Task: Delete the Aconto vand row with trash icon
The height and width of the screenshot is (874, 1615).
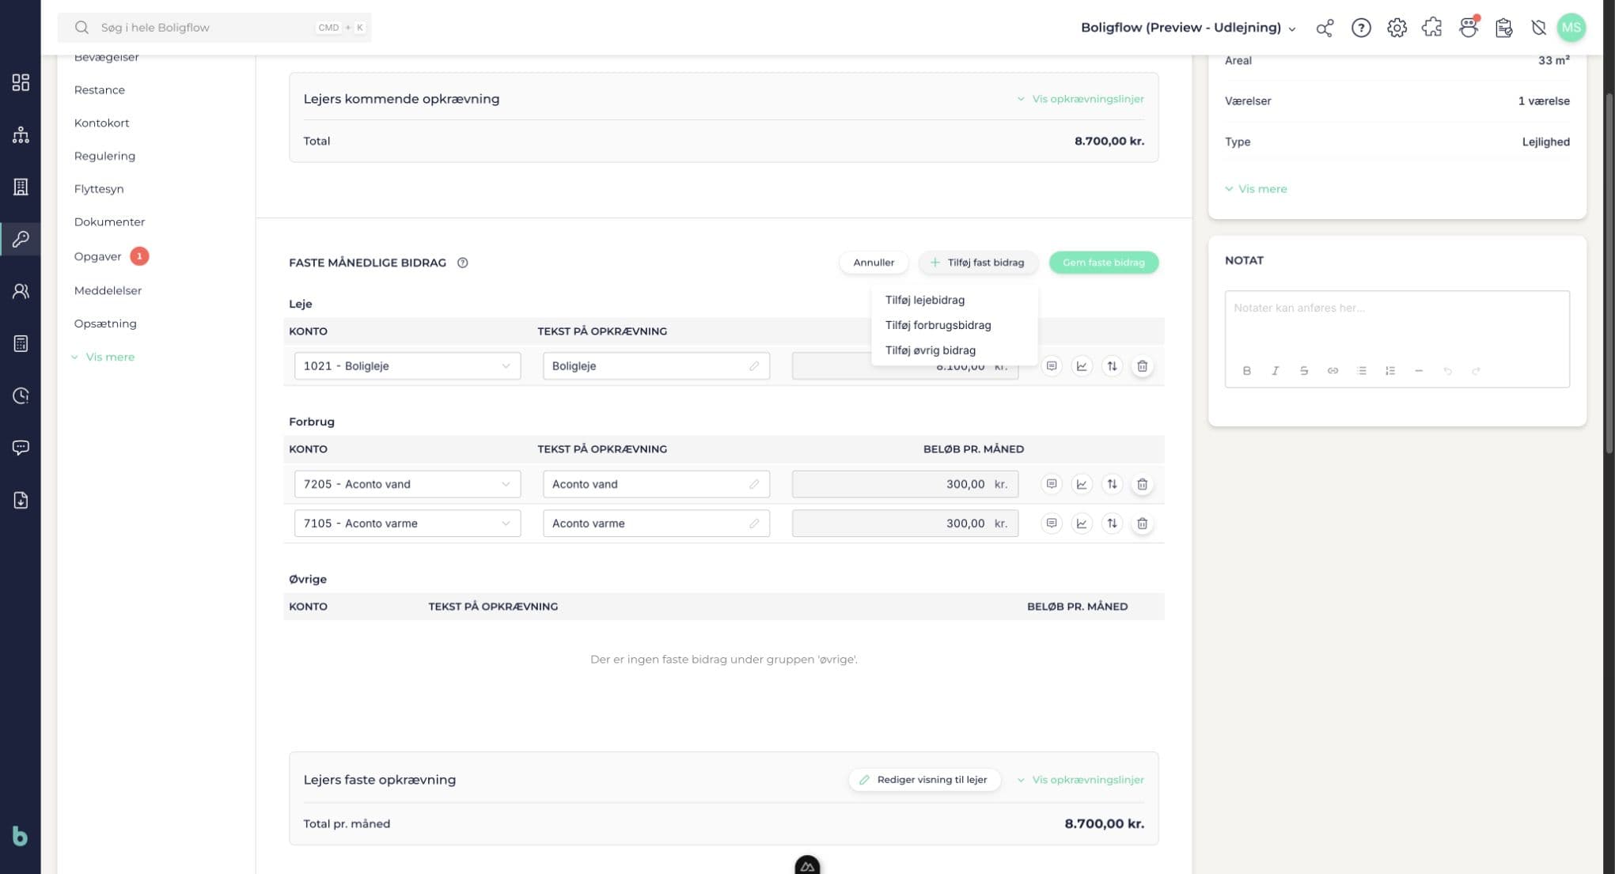Action: 1142,484
